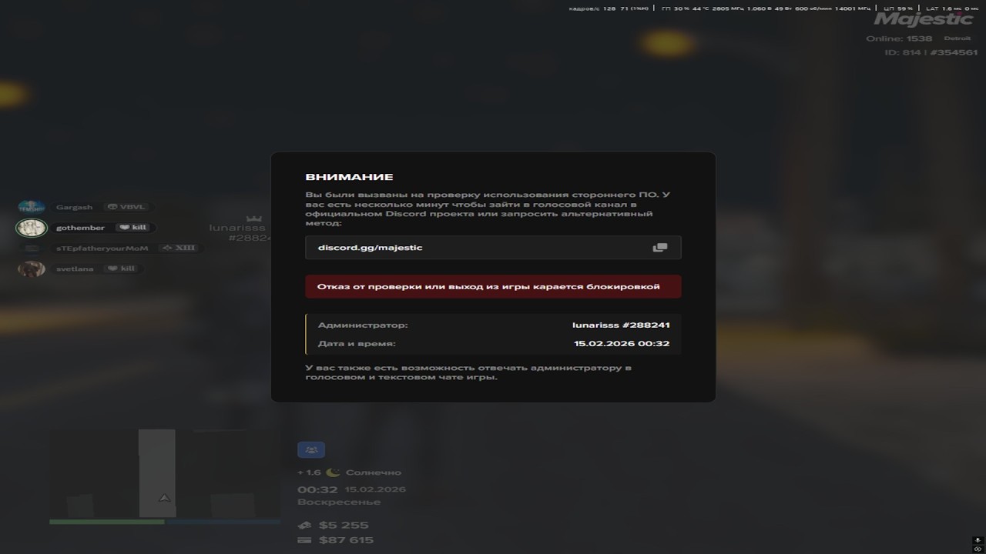
Task: Click the 00:32 clock in the HUD
Action: pos(317,489)
